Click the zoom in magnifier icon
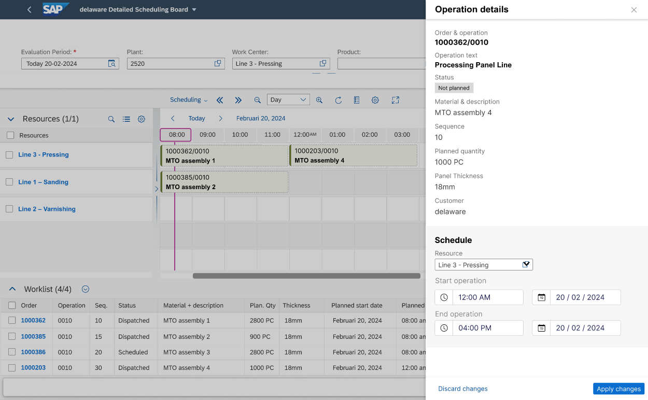 click(x=319, y=100)
